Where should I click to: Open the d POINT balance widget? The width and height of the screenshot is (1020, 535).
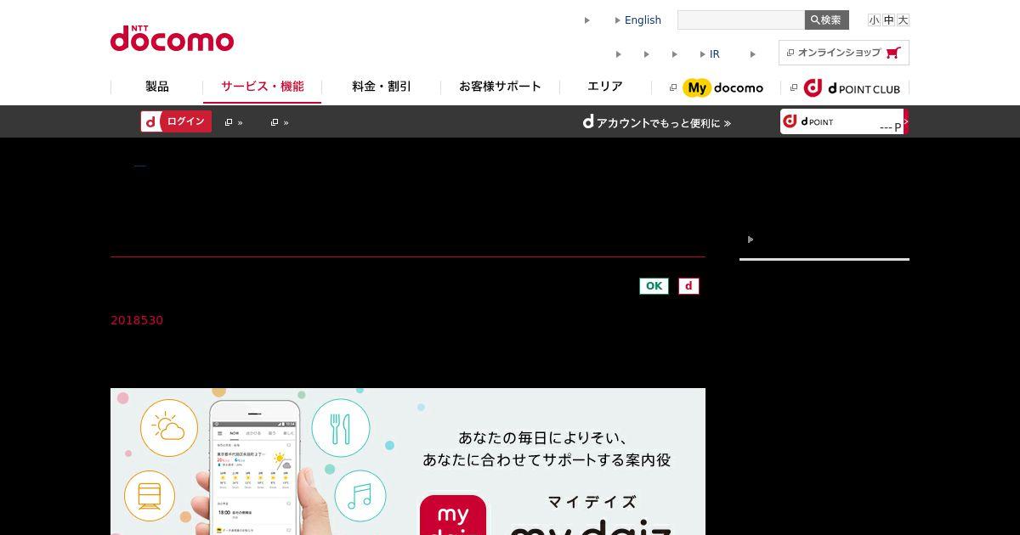coord(844,121)
